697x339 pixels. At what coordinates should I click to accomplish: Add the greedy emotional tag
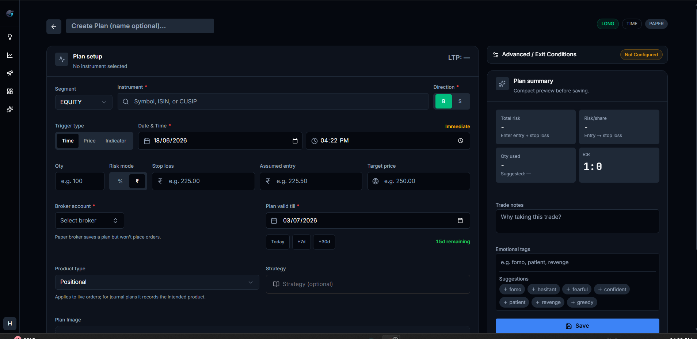[x=582, y=302]
